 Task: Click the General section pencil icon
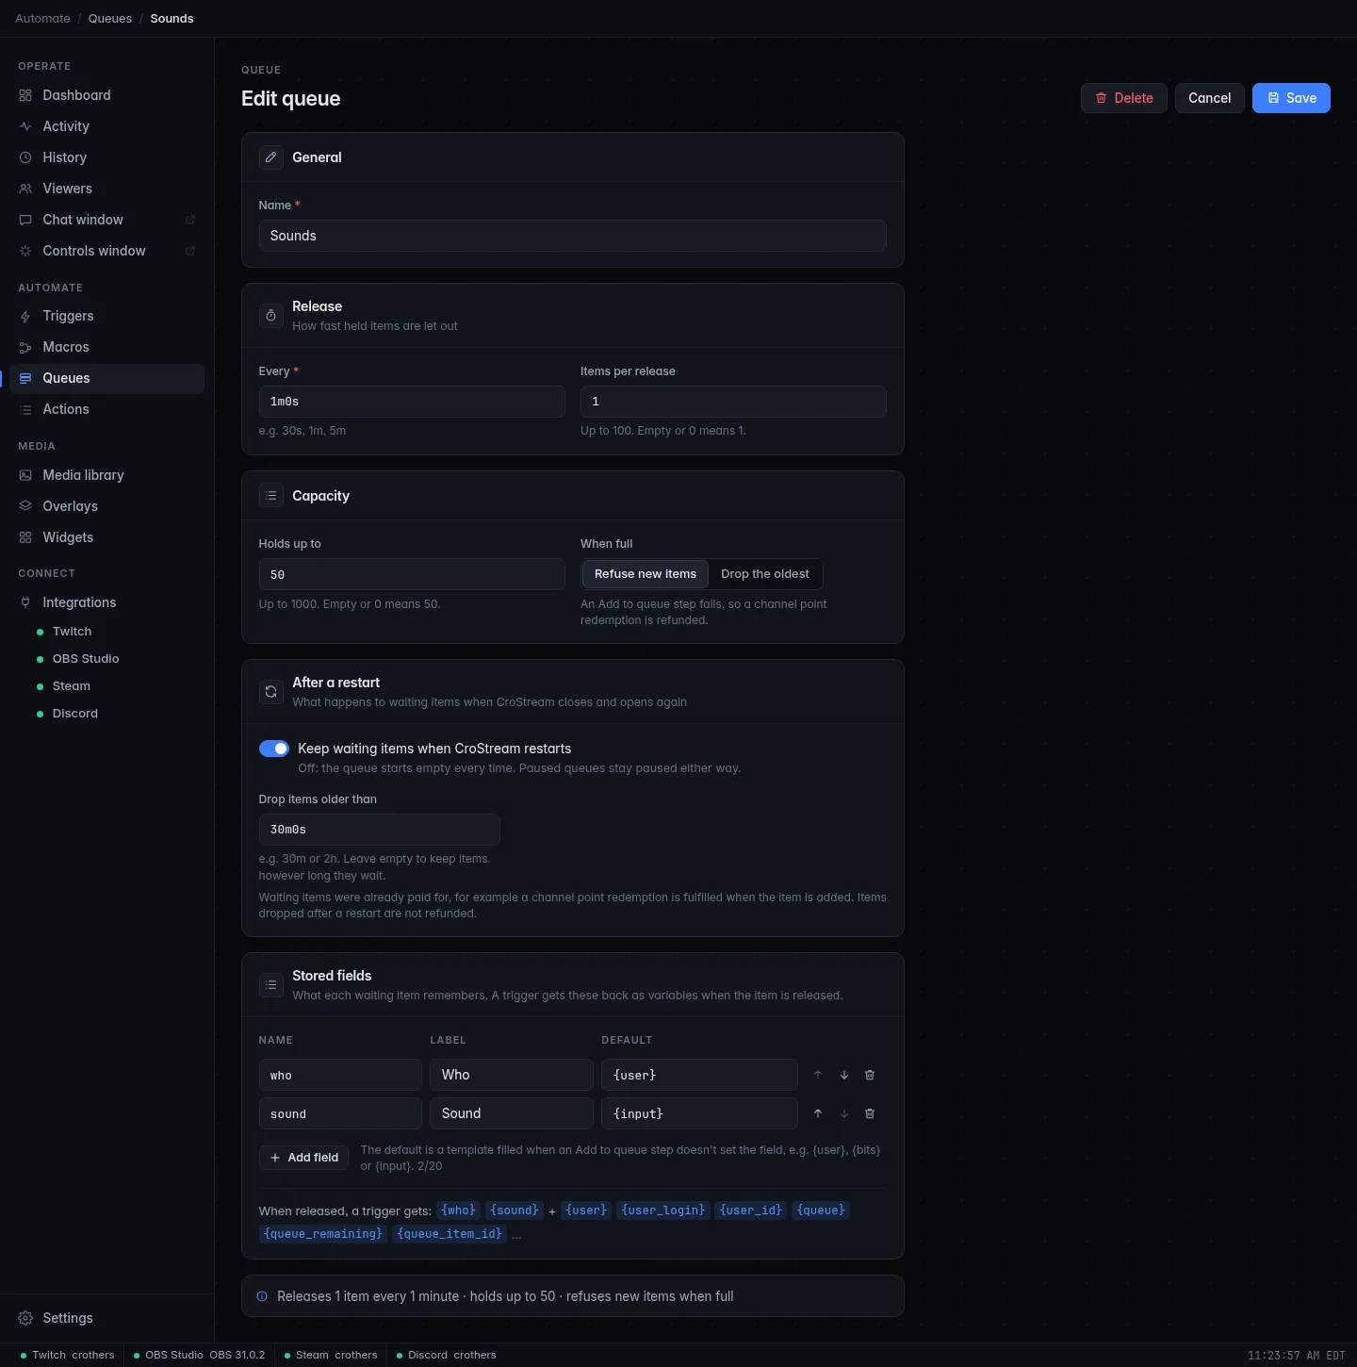pyautogui.click(x=271, y=157)
